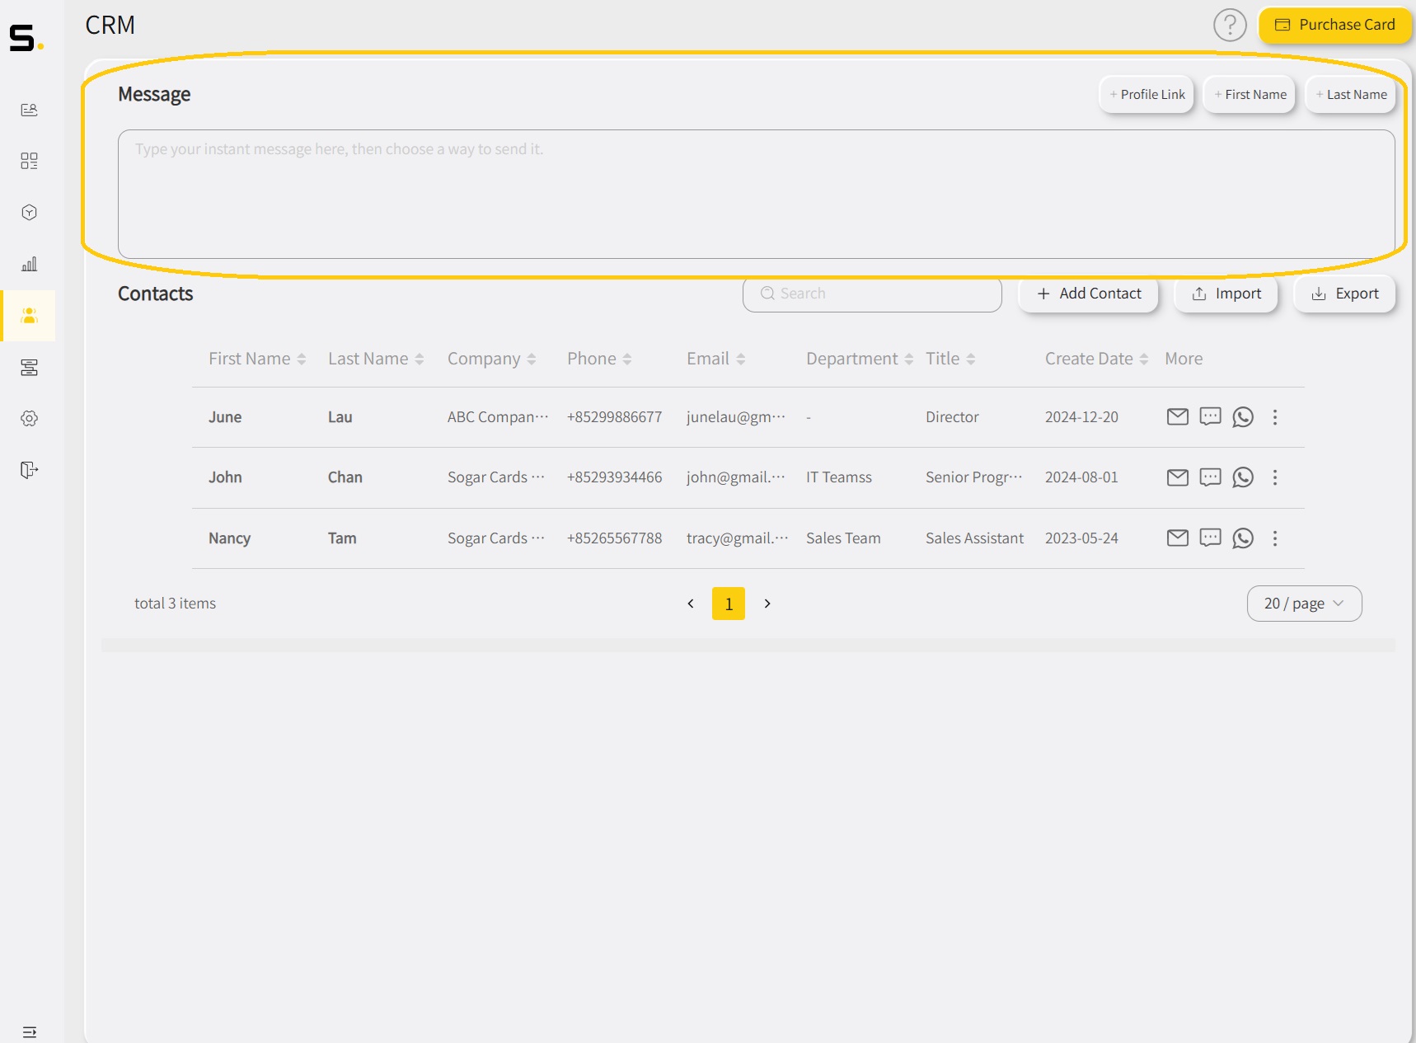The width and height of the screenshot is (1416, 1043).
Task: Focus the instant message text area
Action: tap(757, 194)
